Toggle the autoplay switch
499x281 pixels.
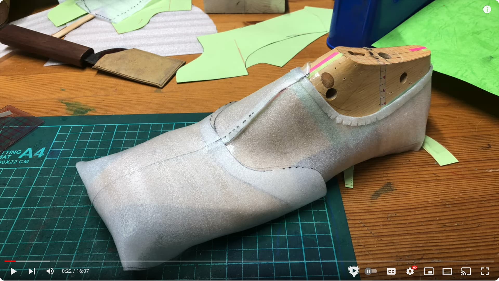(x=371, y=271)
